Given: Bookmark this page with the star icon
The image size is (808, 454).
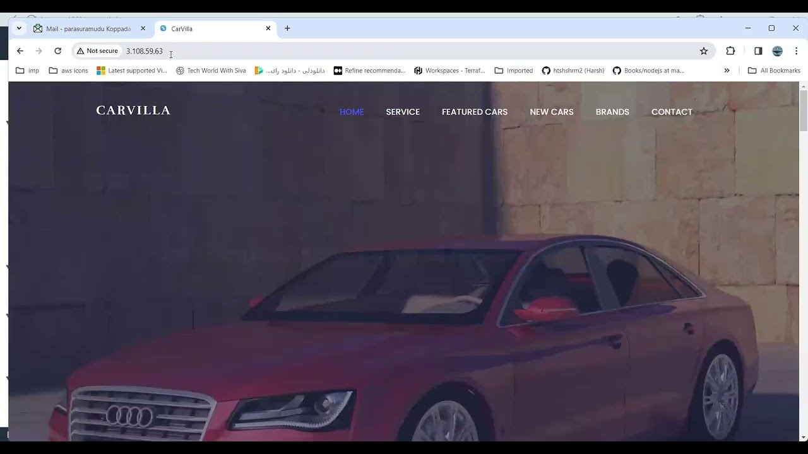Looking at the screenshot, I should pyautogui.click(x=704, y=51).
